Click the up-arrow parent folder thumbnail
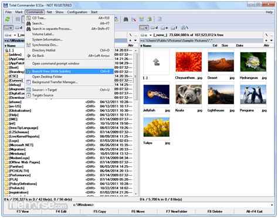278x218 pixels. pyautogui.click(x=156, y=62)
